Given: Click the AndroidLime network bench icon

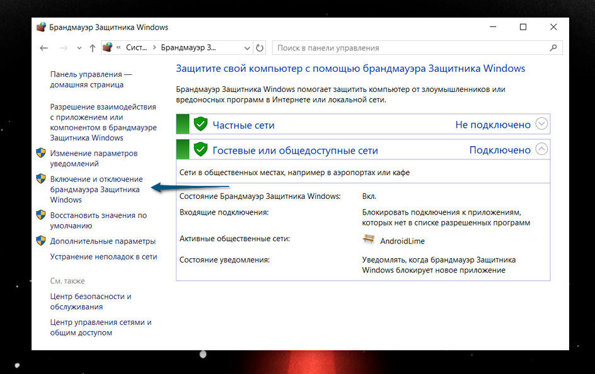Looking at the screenshot, I should (368, 239).
